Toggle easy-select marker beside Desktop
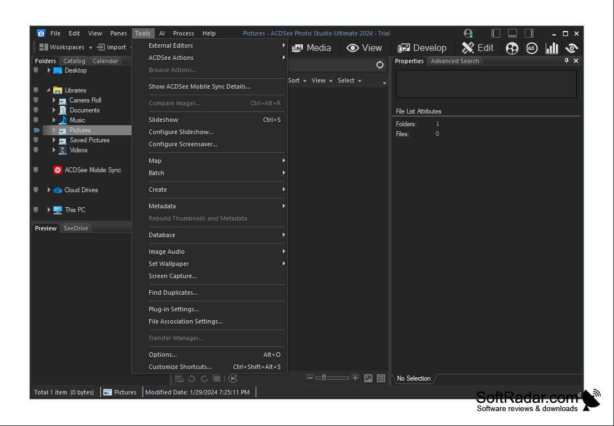This screenshot has width=614, height=426. tap(36, 70)
